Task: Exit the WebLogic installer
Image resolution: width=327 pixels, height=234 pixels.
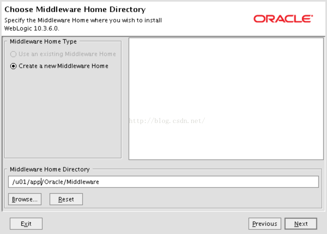Action: tap(26, 224)
